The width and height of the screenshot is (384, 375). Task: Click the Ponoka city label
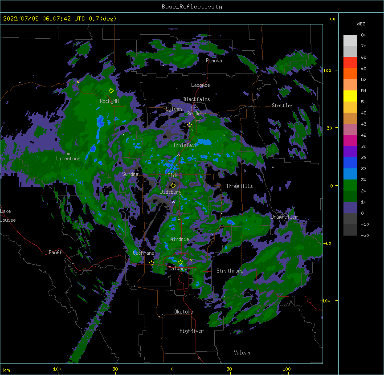tap(214, 61)
